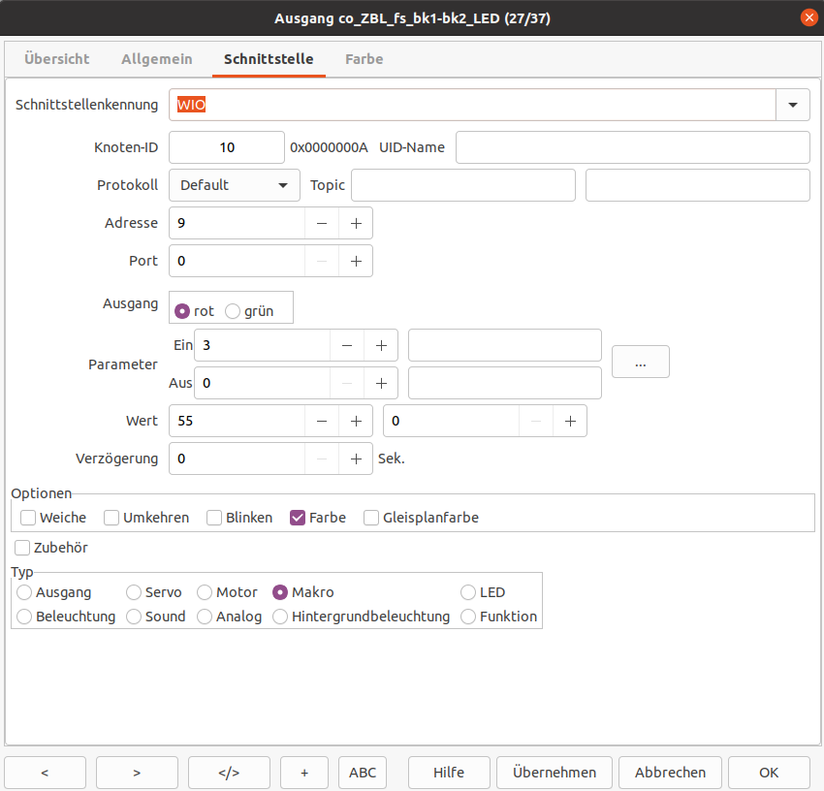Decrease the Adresse value with minus

pyautogui.click(x=322, y=223)
